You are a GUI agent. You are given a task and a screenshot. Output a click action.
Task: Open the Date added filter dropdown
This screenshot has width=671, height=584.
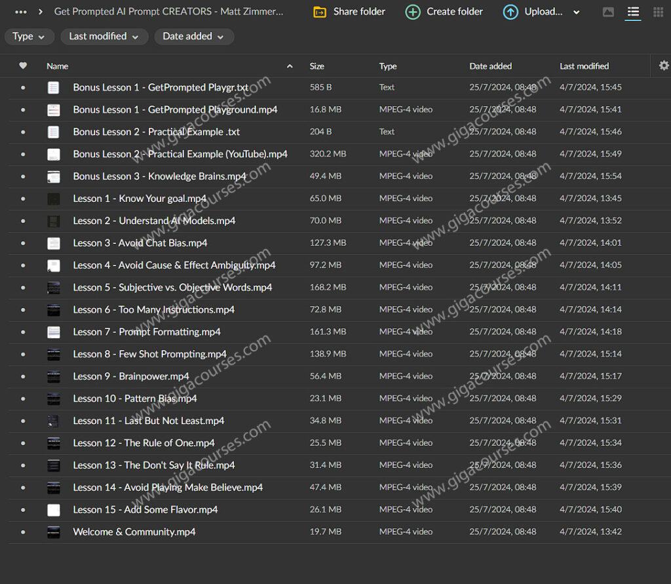point(193,37)
